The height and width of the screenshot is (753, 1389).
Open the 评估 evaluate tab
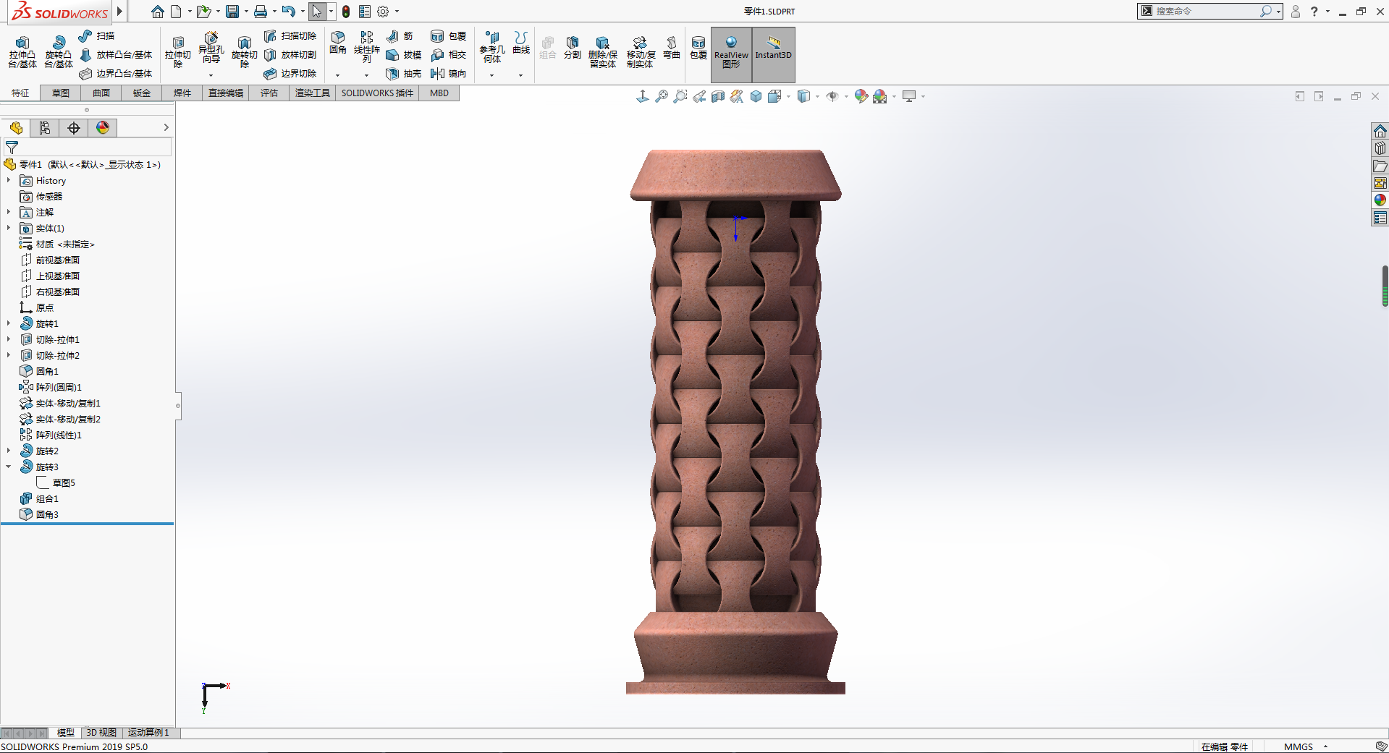coord(269,93)
